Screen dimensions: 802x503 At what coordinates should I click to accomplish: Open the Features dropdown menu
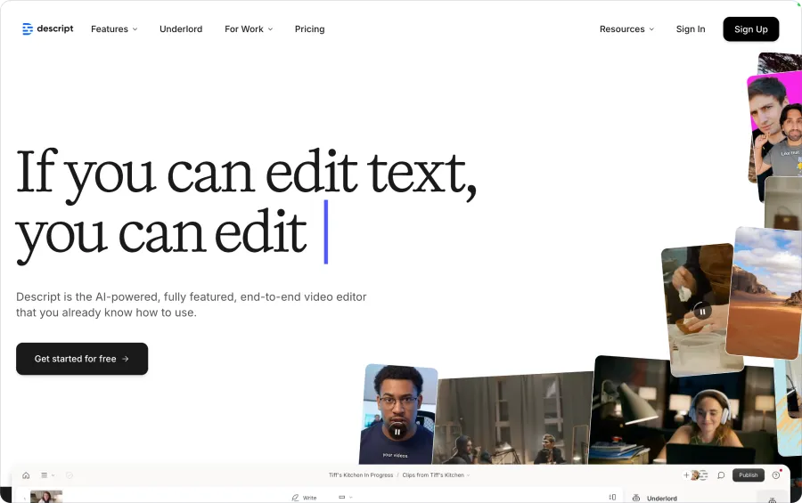pos(114,29)
